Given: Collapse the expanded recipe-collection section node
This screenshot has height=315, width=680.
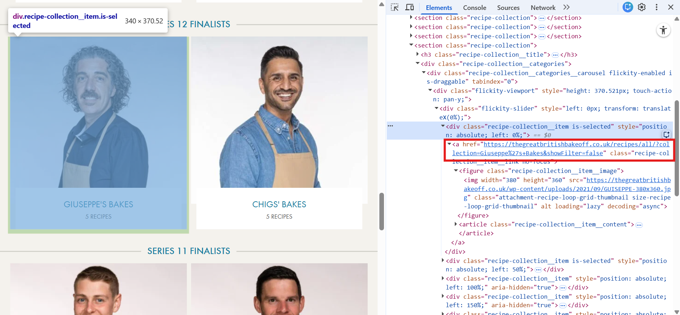Looking at the screenshot, I should (x=411, y=45).
